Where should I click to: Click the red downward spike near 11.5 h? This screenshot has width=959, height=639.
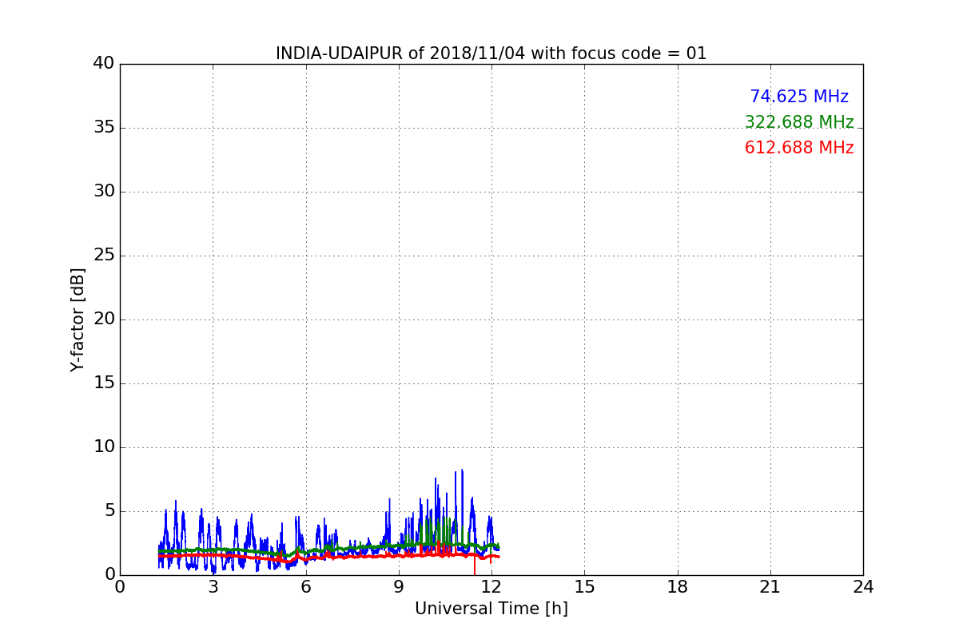475,566
